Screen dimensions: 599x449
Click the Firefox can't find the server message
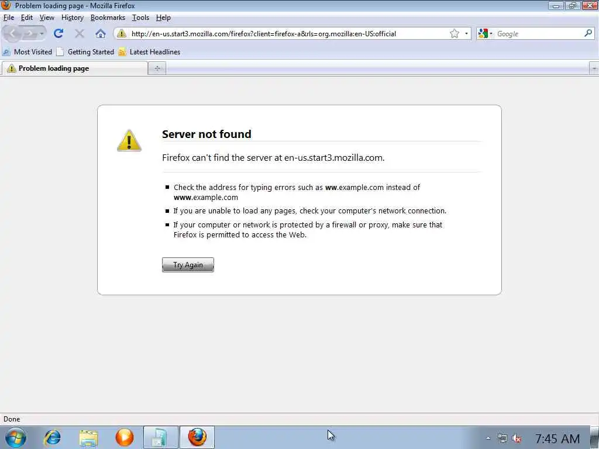click(x=273, y=158)
